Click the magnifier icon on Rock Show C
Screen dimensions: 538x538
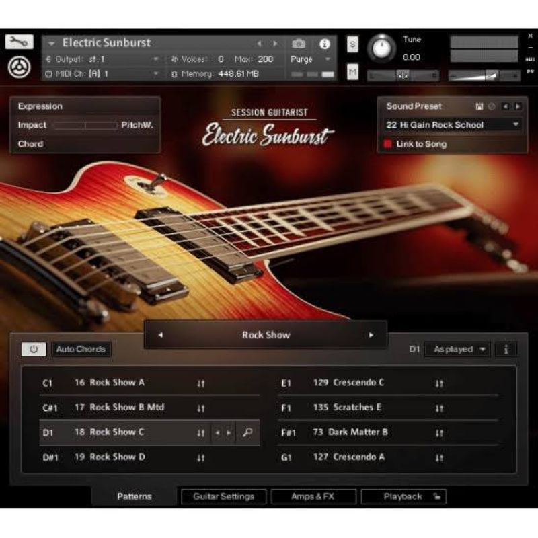pyautogui.click(x=247, y=433)
